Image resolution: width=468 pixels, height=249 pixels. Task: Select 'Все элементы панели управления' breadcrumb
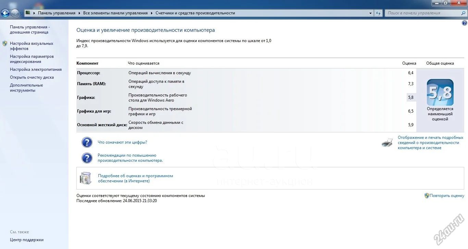tap(115, 13)
